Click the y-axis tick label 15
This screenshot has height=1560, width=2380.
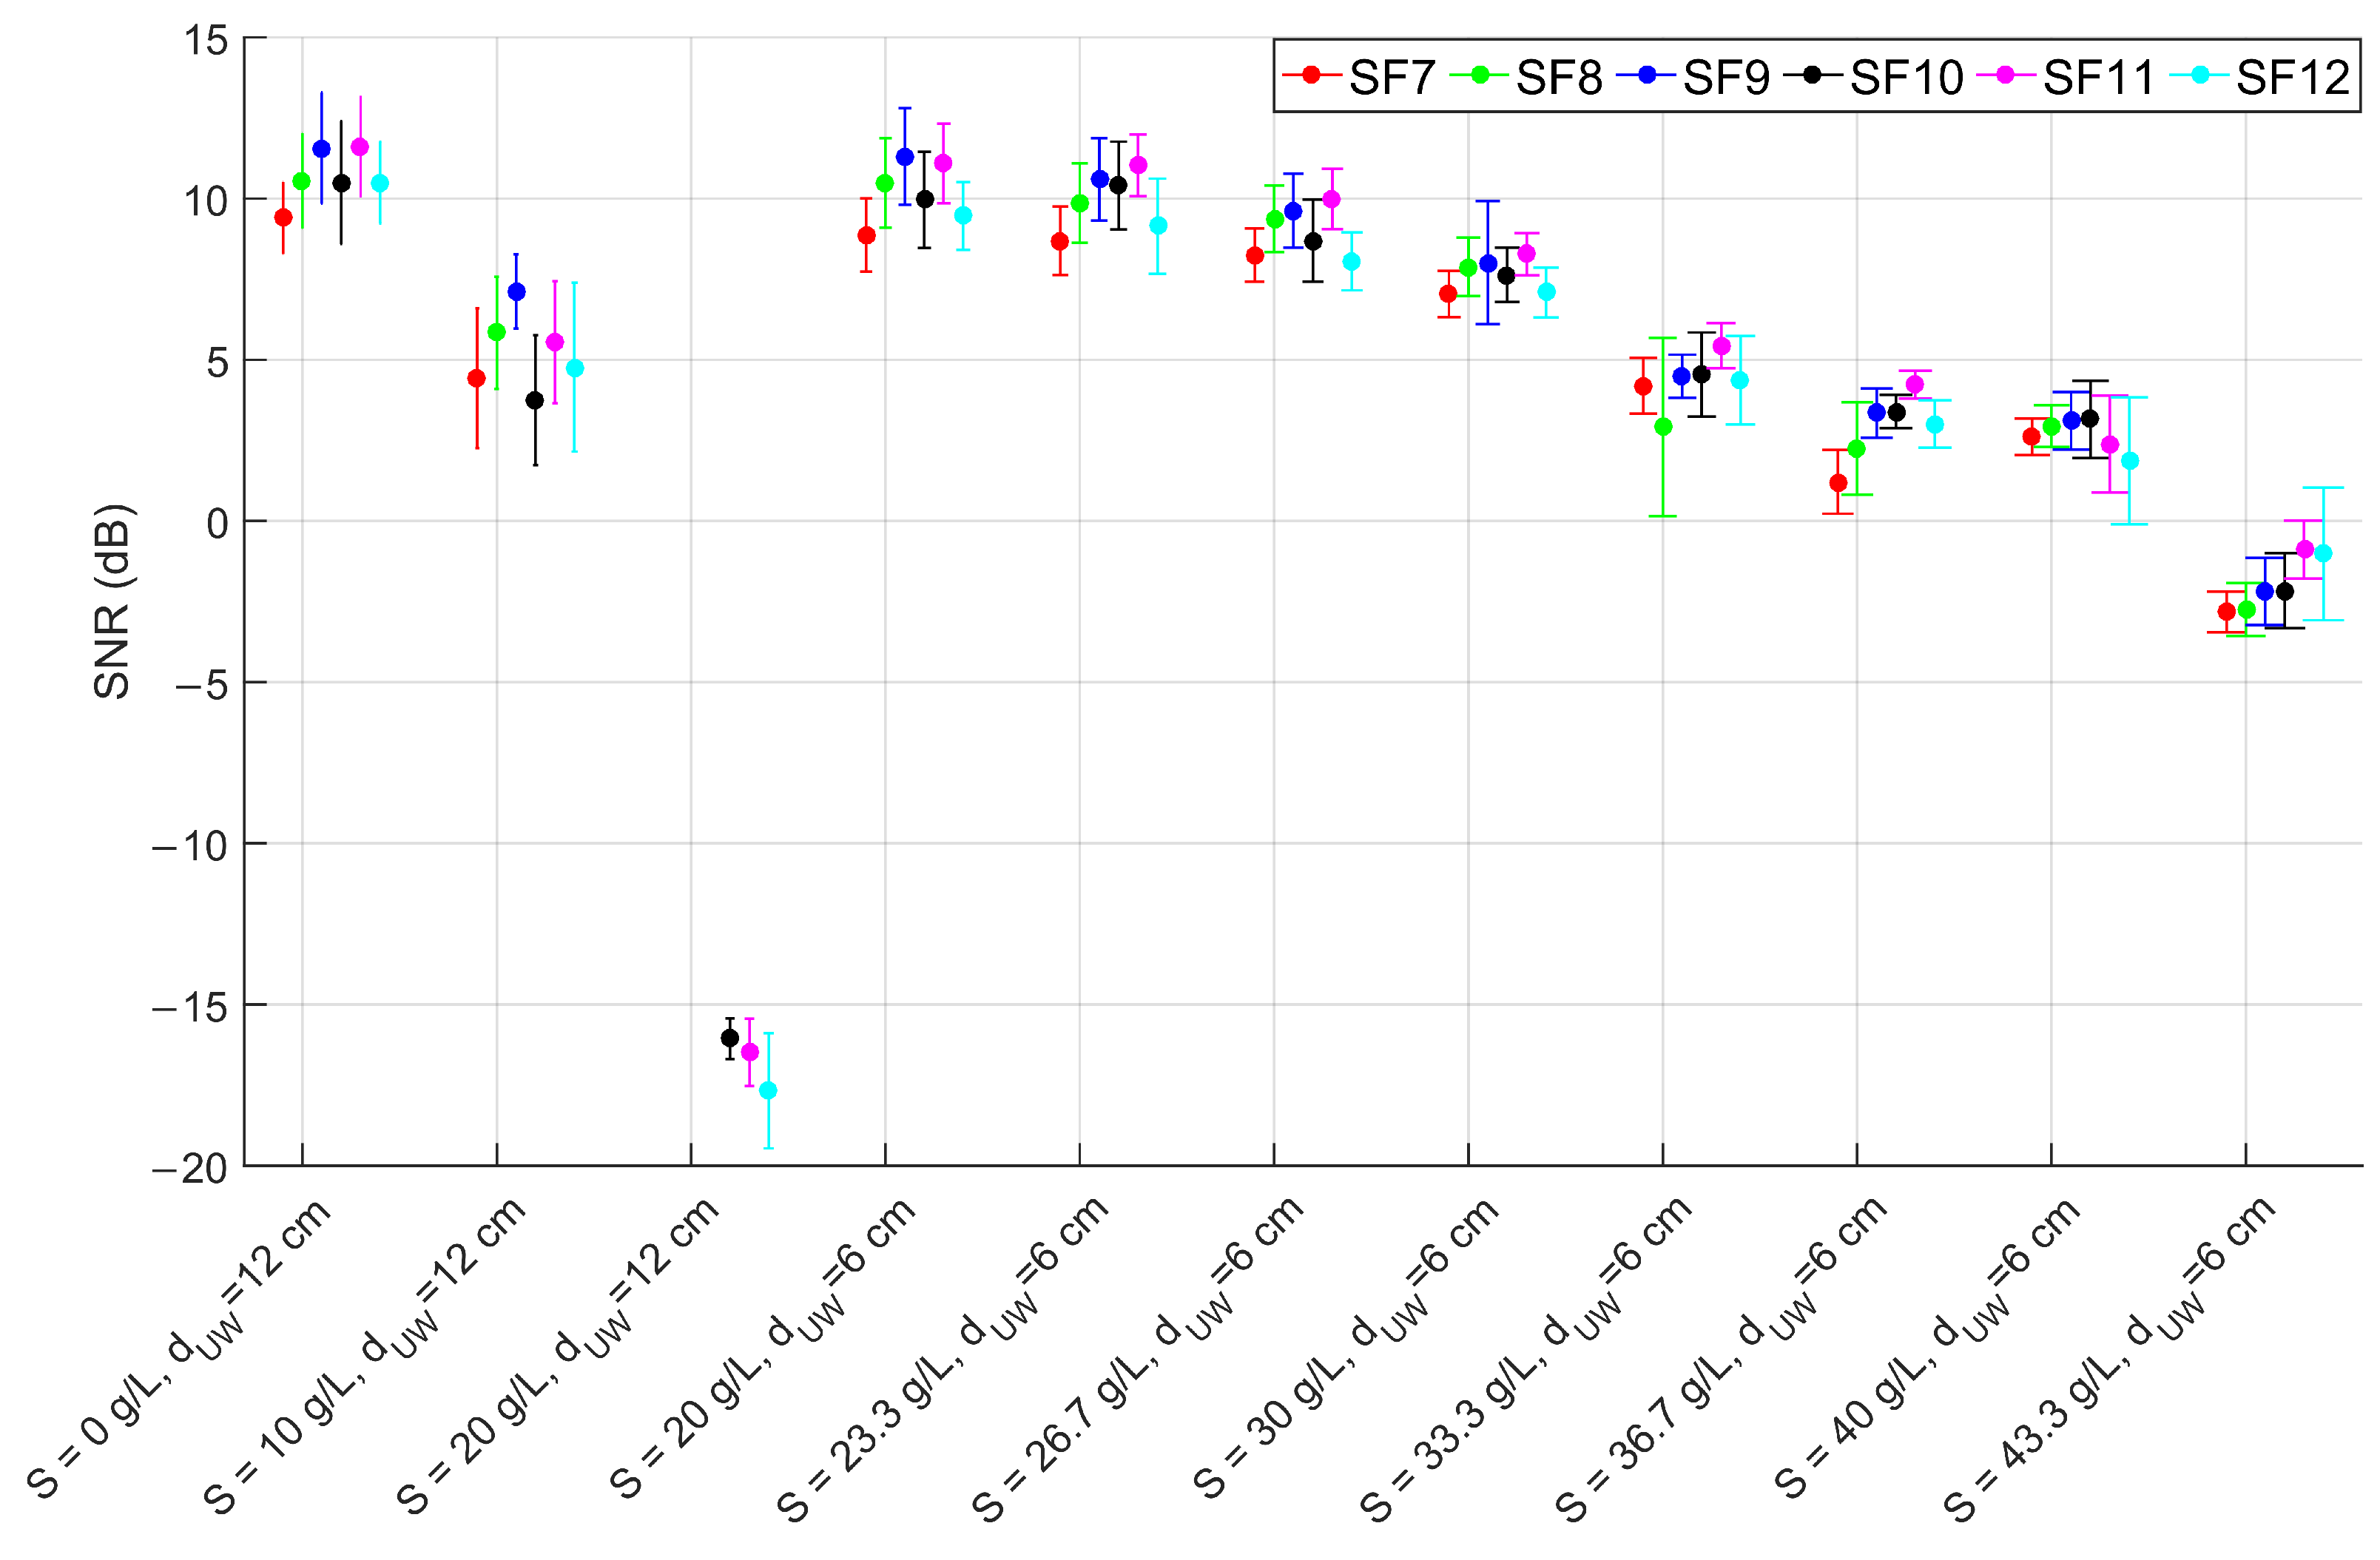tap(206, 40)
